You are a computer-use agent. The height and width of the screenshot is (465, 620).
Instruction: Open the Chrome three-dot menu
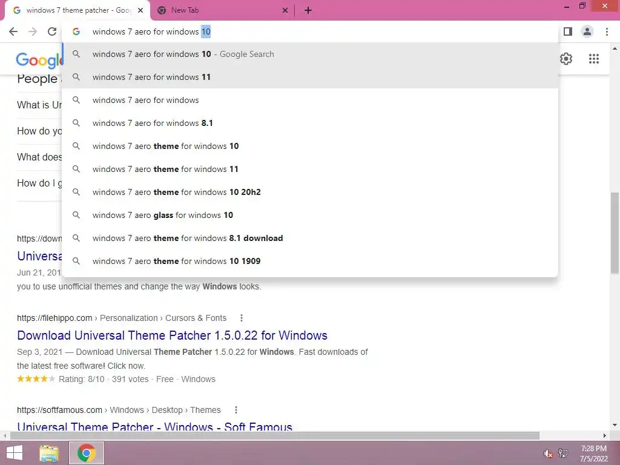click(x=607, y=31)
